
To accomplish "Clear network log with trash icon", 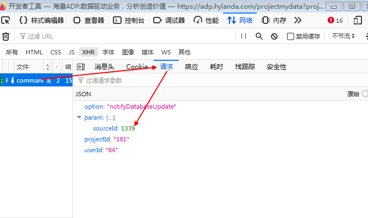I will click(x=5, y=36).
